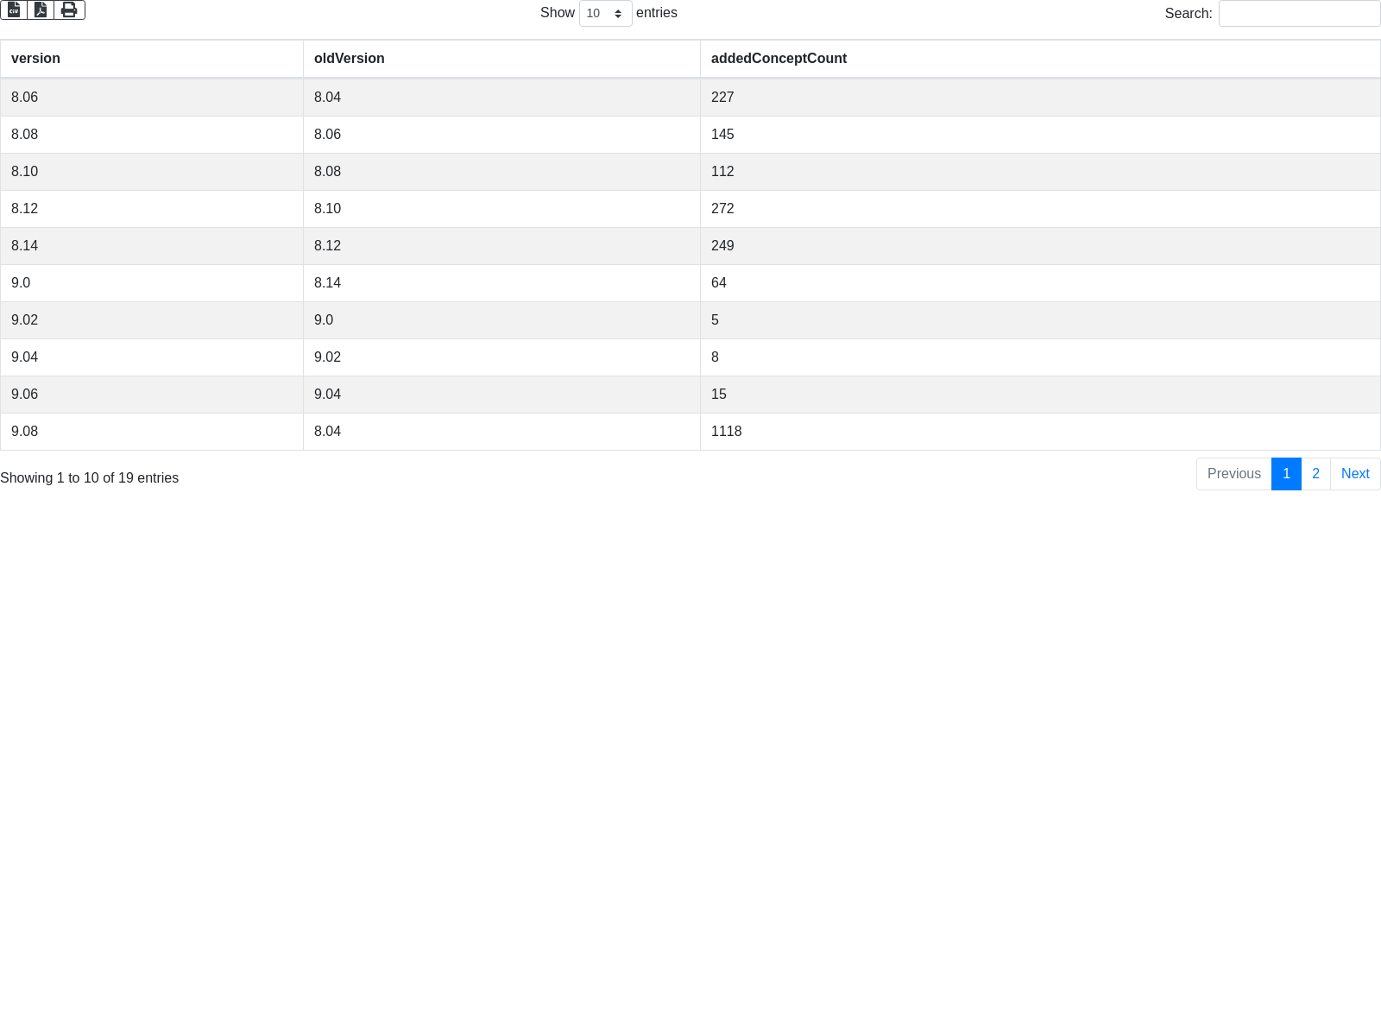
Task: Click the version 8.10 cell
Action: coord(25,172)
